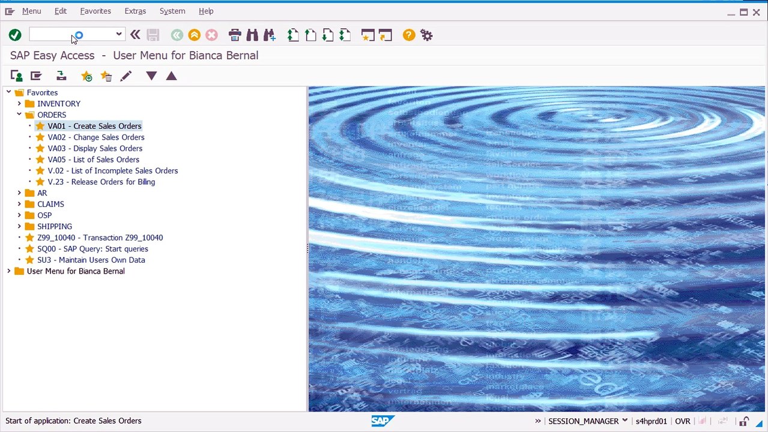Screen dimensions: 768x432
Task: Click the Create New Session icon
Action: [x=367, y=35]
